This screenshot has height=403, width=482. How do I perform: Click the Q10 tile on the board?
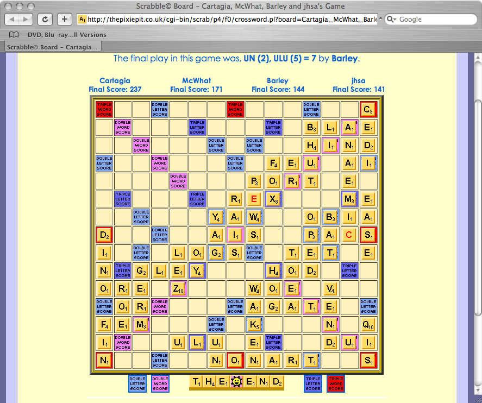coord(368,325)
